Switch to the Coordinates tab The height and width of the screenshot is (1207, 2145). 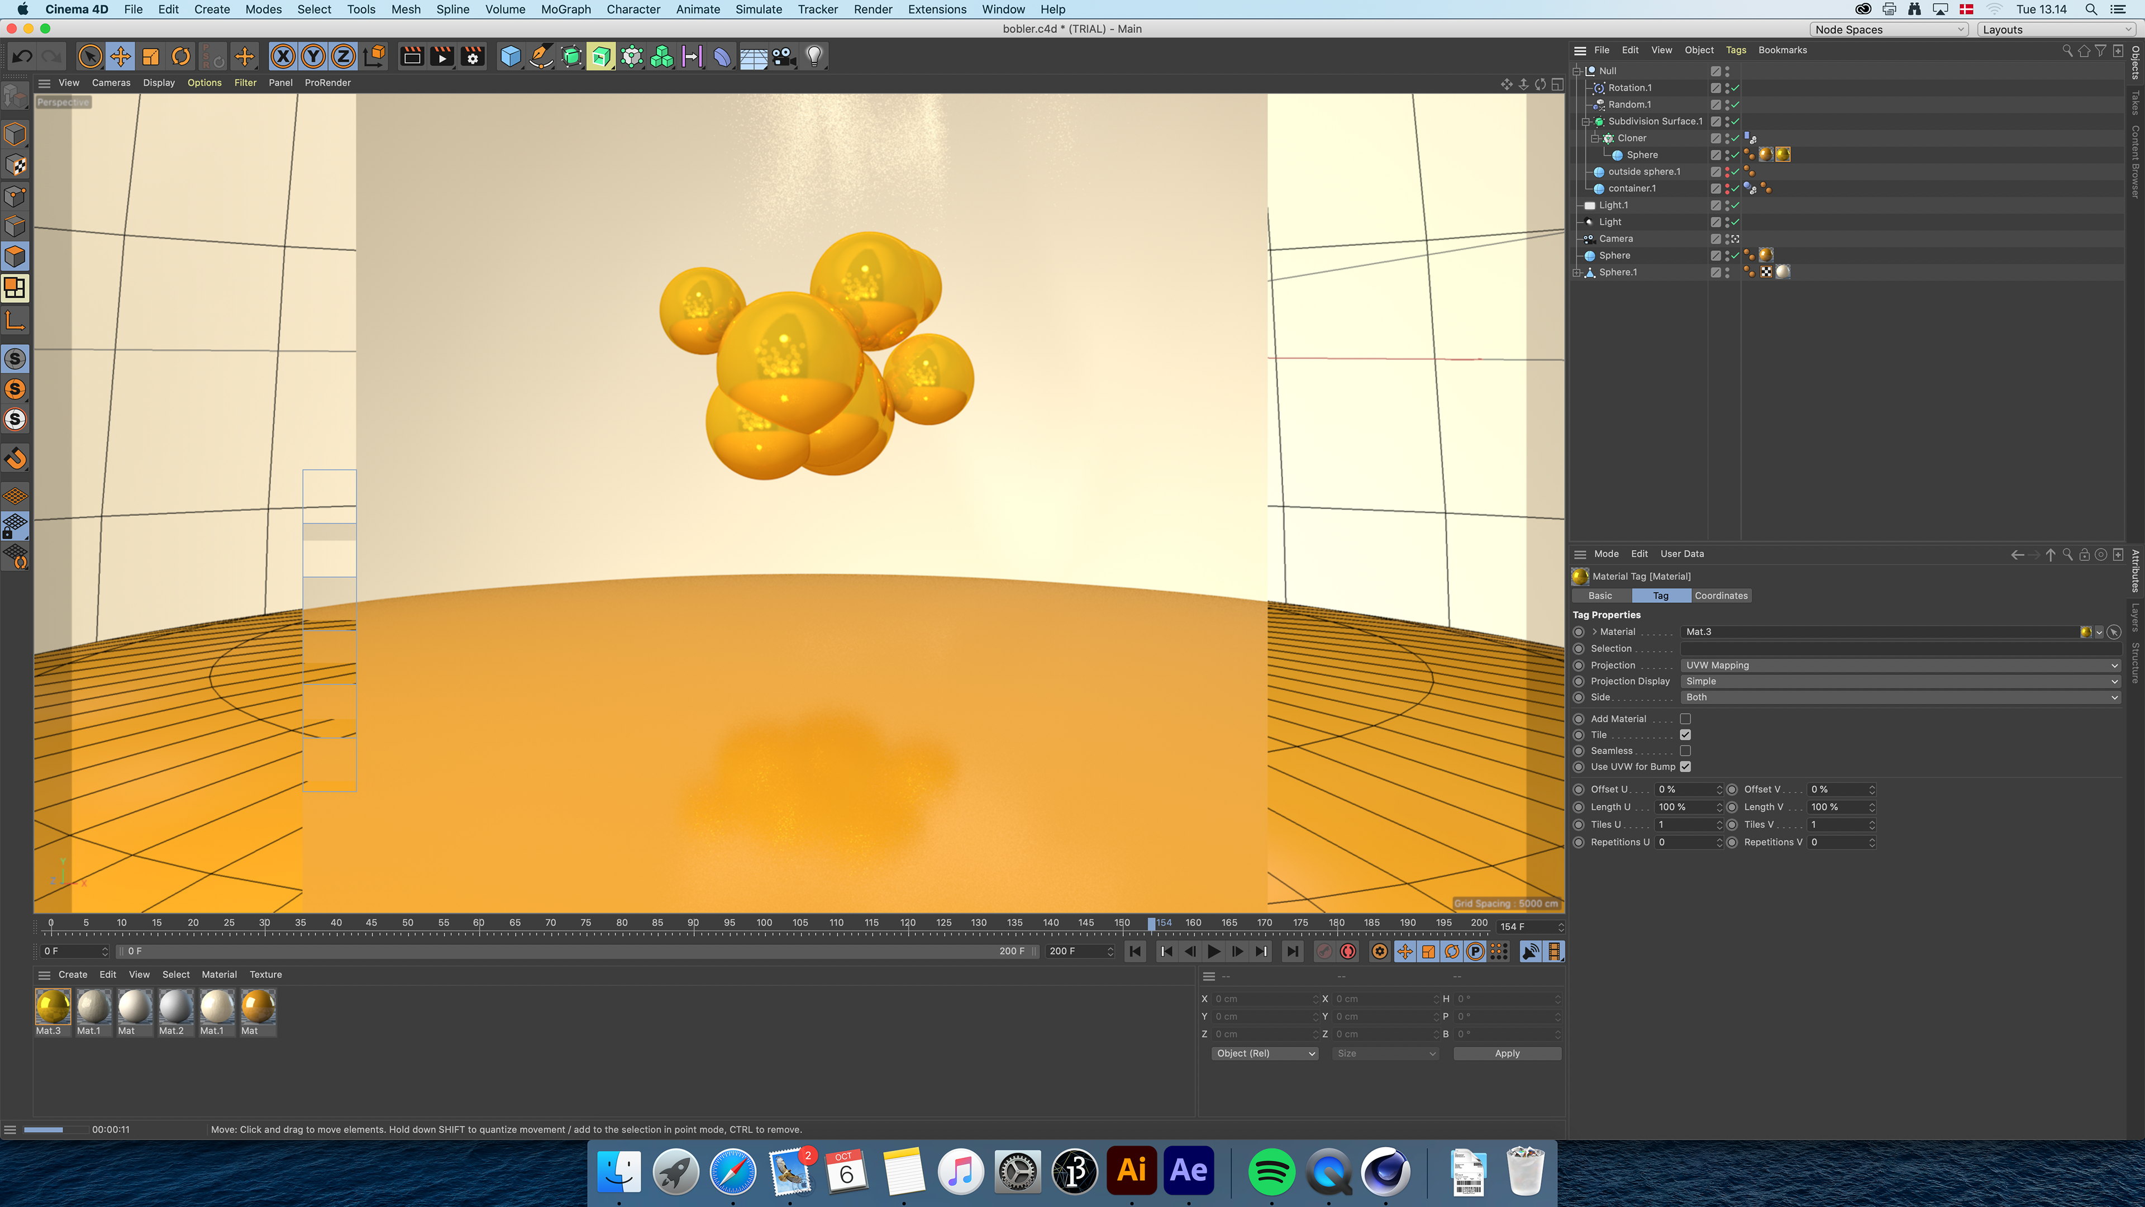tap(1720, 596)
